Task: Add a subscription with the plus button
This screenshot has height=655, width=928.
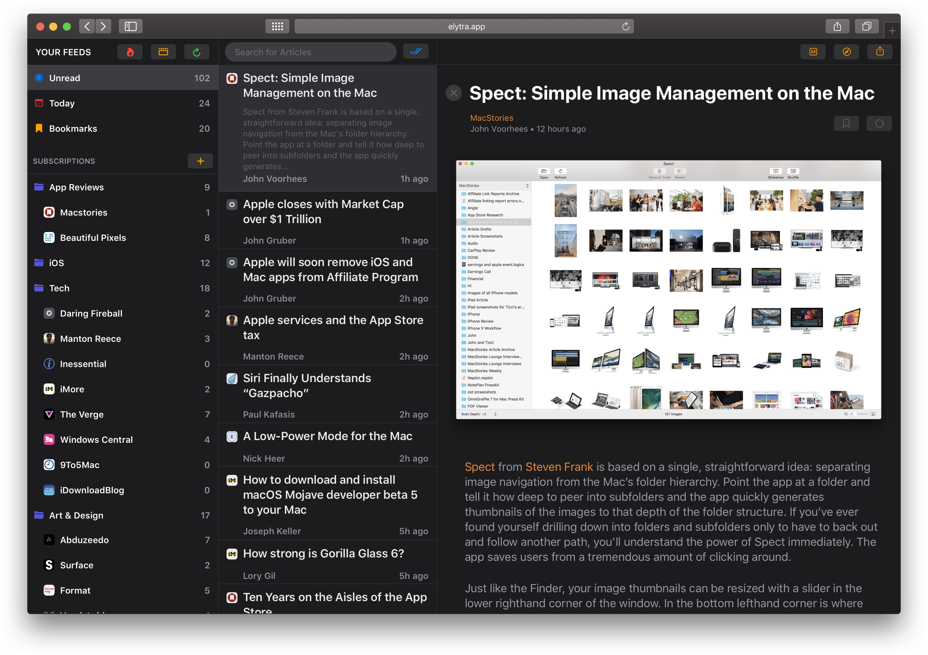Action: pos(200,161)
